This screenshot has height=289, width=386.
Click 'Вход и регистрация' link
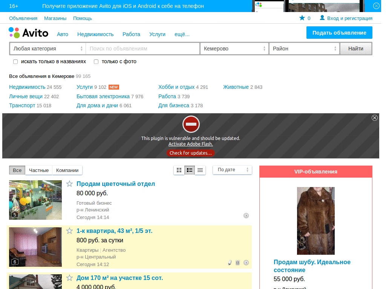(x=349, y=18)
